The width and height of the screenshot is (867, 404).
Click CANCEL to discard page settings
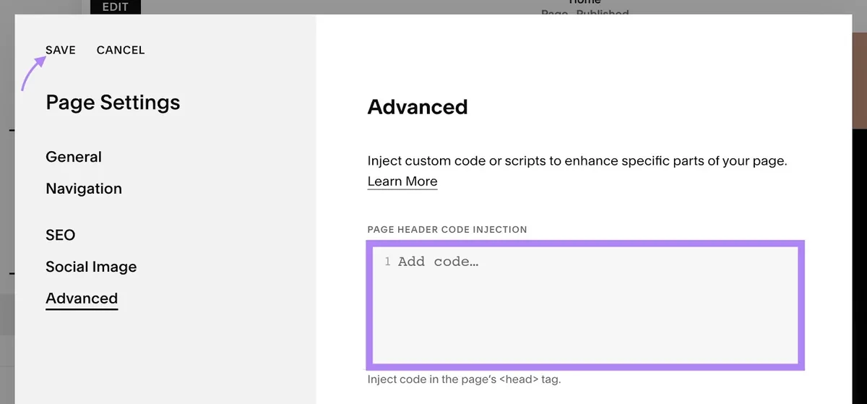click(x=121, y=50)
